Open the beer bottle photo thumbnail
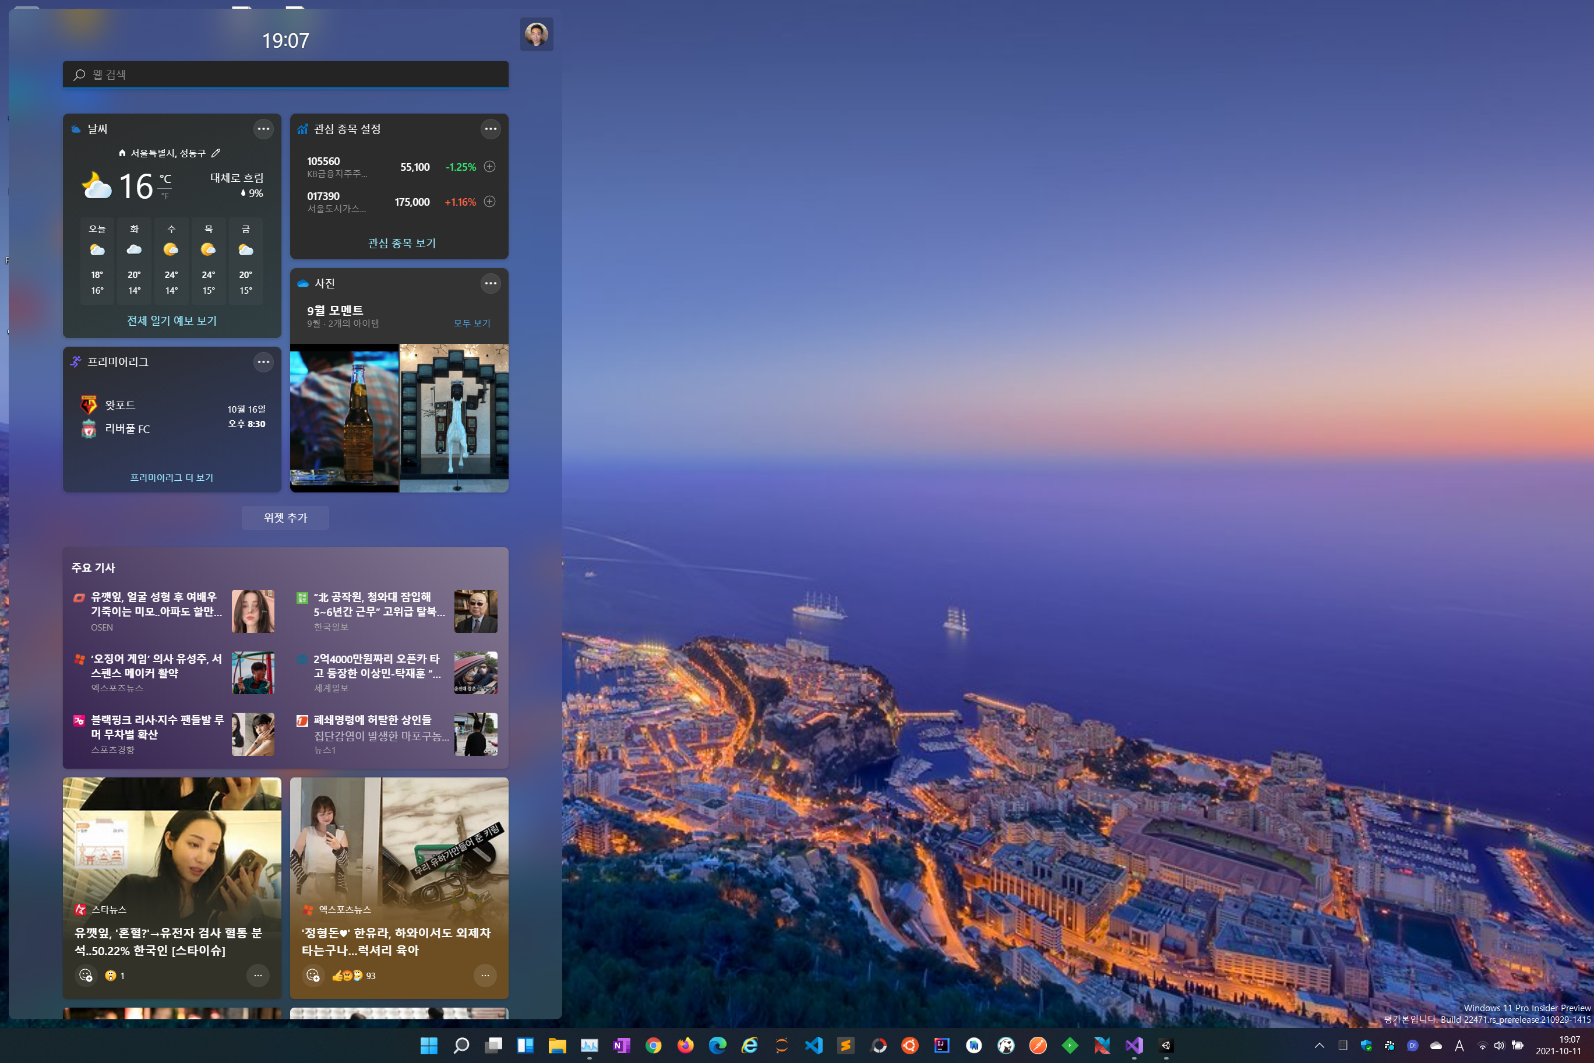The width and height of the screenshot is (1594, 1063). pos(344,417)
